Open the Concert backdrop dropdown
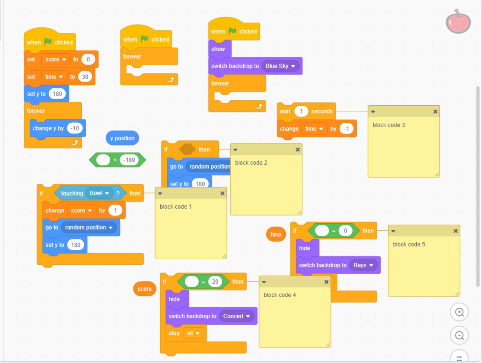The width and height of the screenshot is (482, 363). pyautogui.click(x=237, y=316)
